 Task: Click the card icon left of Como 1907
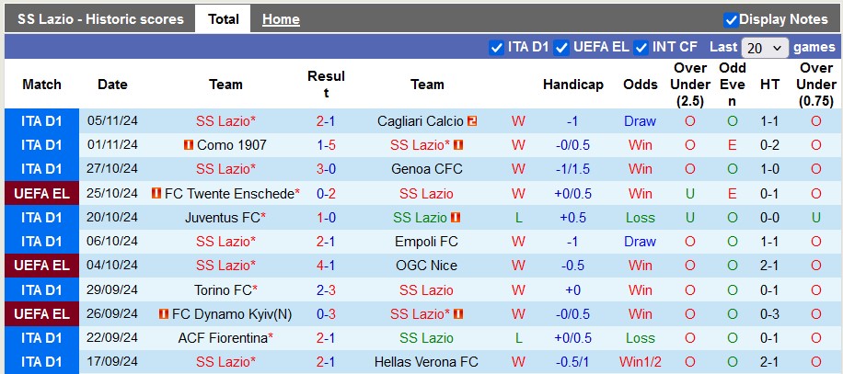point(188,145)
